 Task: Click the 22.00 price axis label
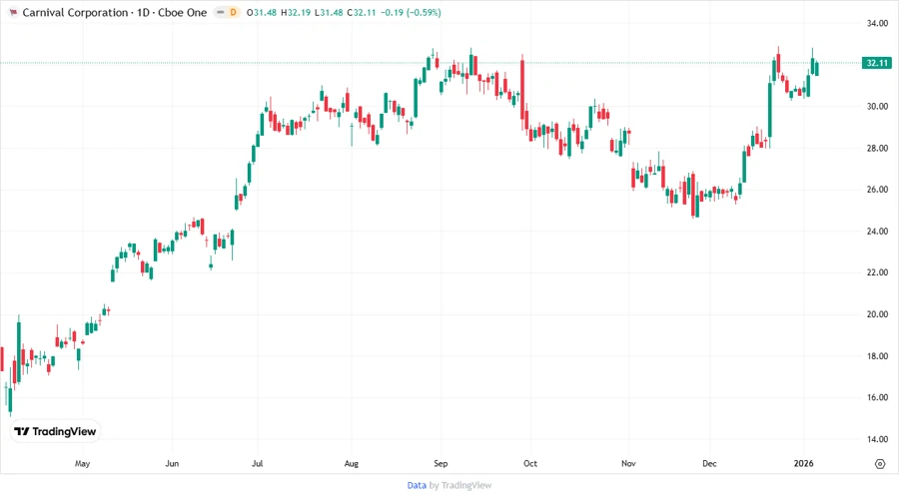click(877, 272)
